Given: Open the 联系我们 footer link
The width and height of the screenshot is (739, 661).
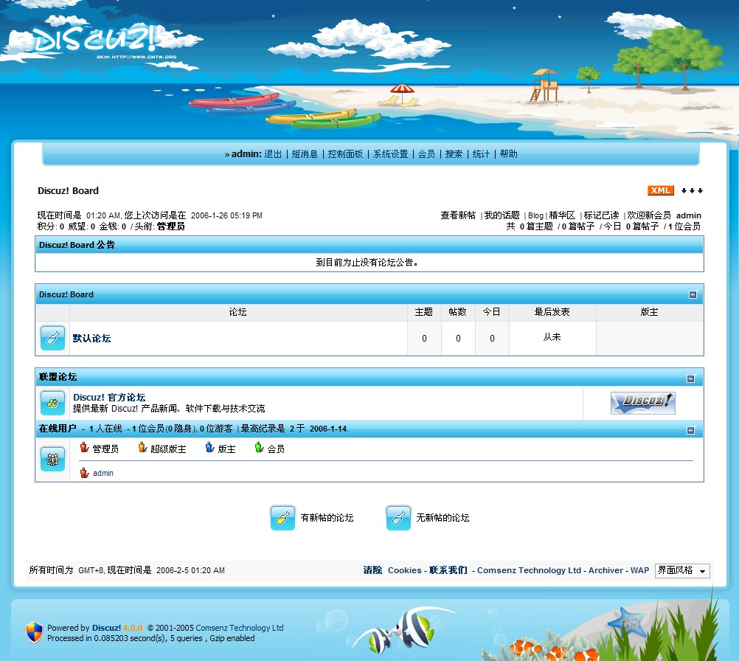Looking at the screenshot, I should pos(448,570).
